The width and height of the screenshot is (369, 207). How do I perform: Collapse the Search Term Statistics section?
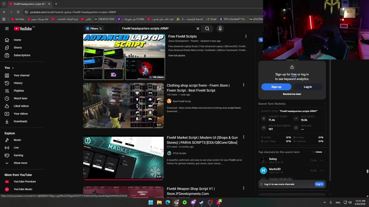pyautogui.click(x=325, y=104)
